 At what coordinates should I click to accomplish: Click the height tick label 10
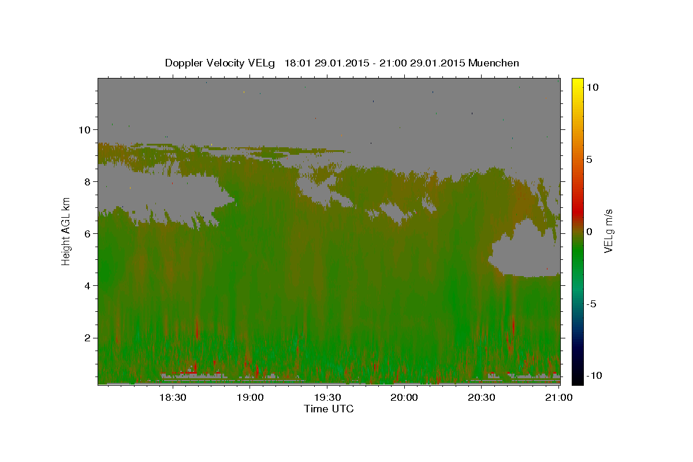[85, 130]
